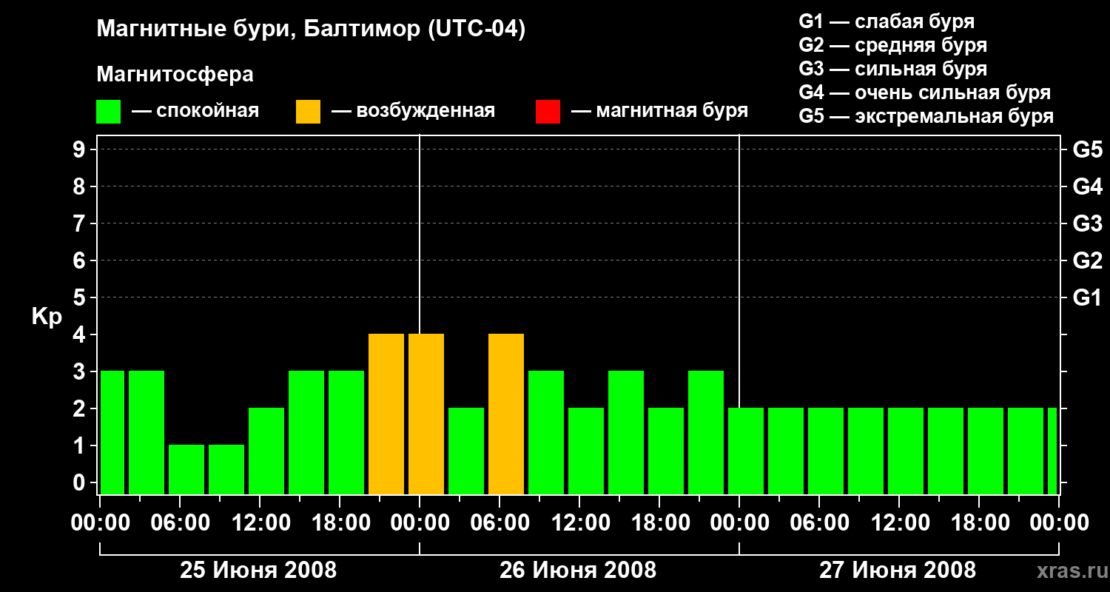
Task: Click the '06:00' time label for 27 Июня
Action: coord(818,523)
